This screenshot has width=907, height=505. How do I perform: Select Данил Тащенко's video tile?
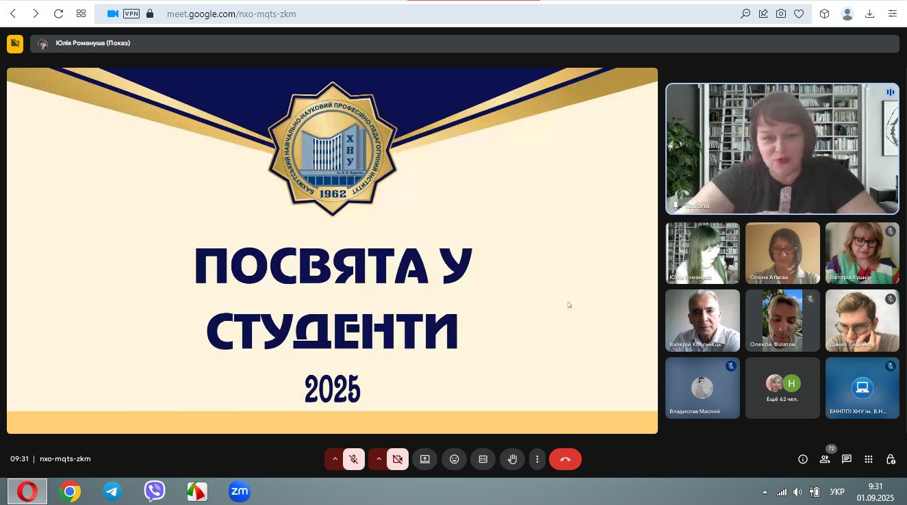click(x=863, y=320)
